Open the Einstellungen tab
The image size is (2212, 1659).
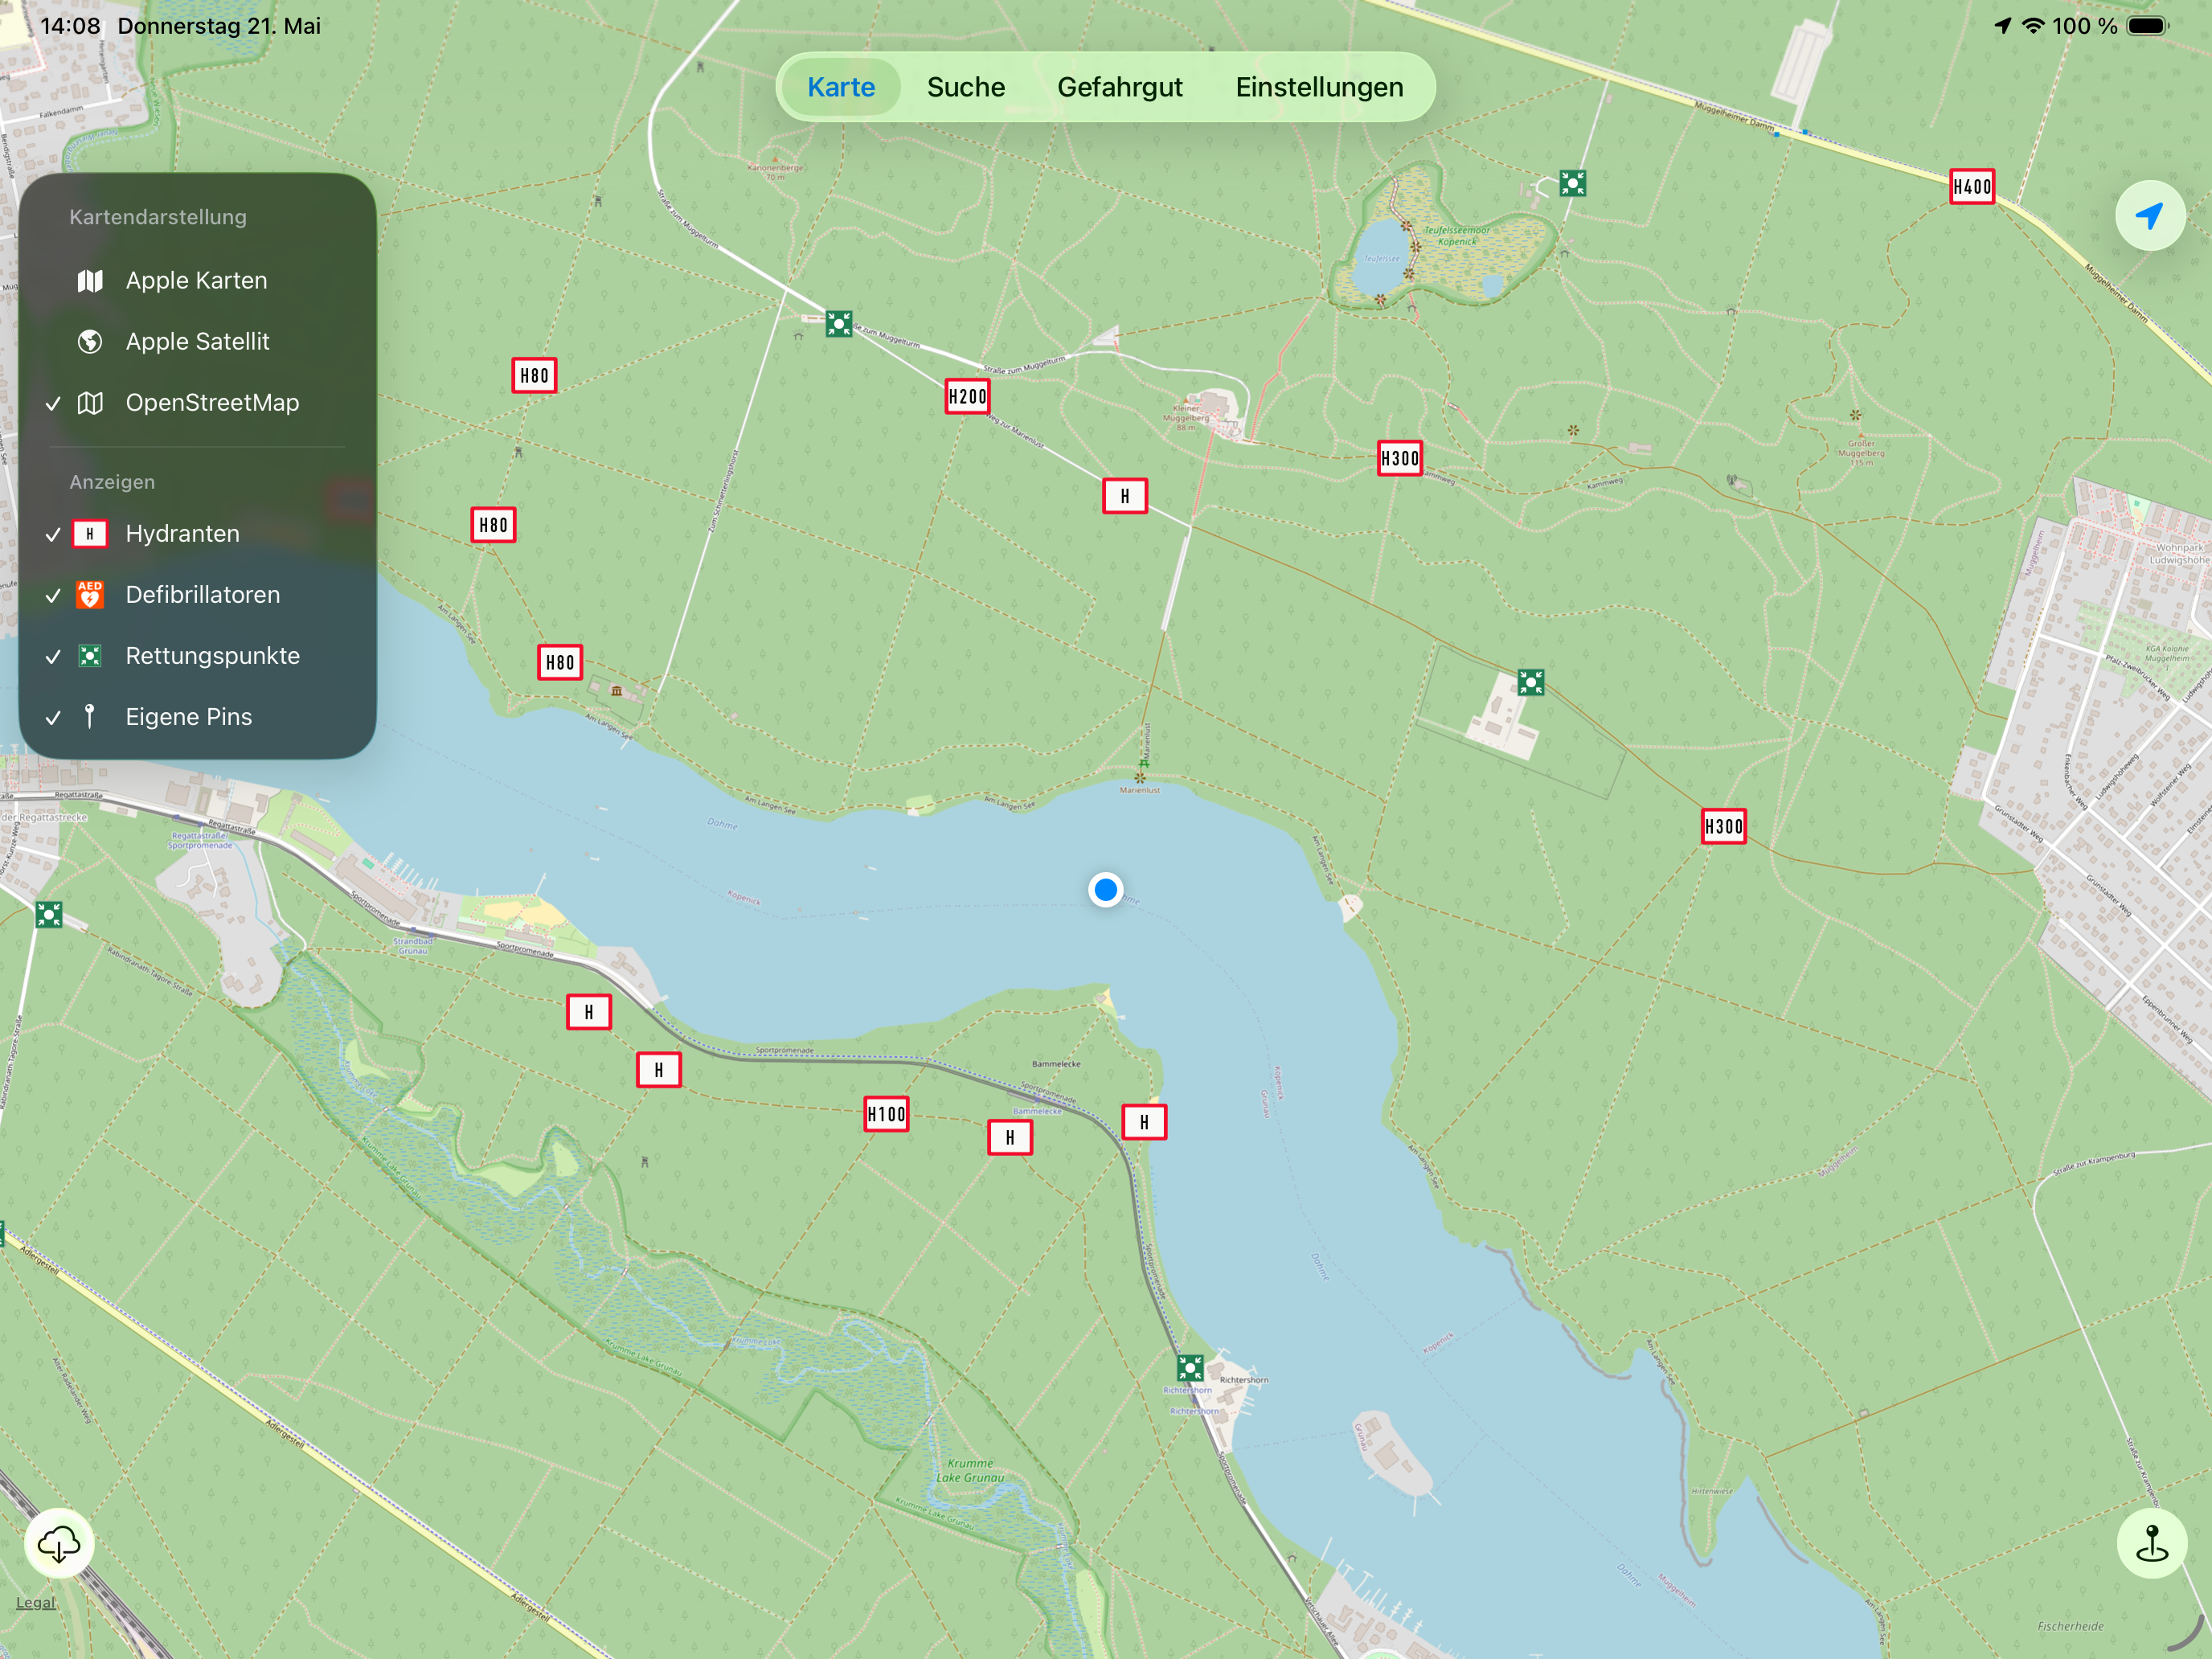(1319, 87)
